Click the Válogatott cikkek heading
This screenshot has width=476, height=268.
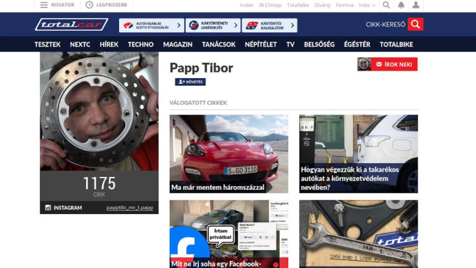tap(198, 103)
